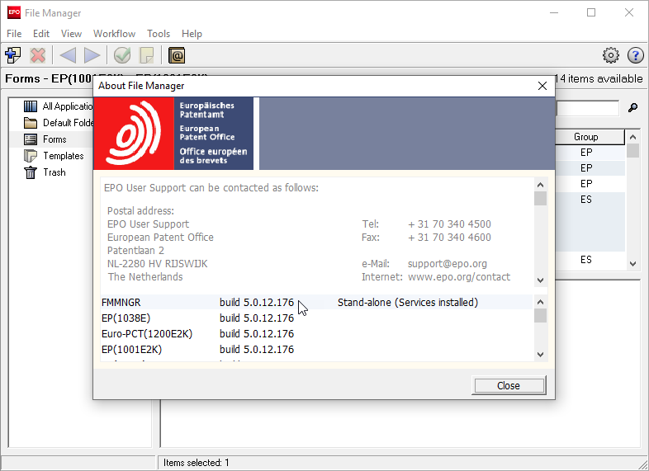The width and height of the screenshot is (649, 471).
Task: Close the About File Manager dialog with X
Action: pyautogui.click(x=542, y=86)
